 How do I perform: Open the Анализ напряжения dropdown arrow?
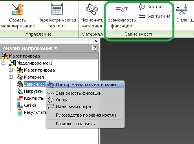(x=56, y=48)
